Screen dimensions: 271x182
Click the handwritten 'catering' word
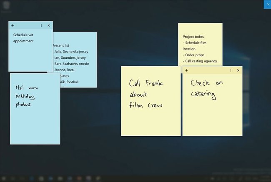click(x=203, y=95)
